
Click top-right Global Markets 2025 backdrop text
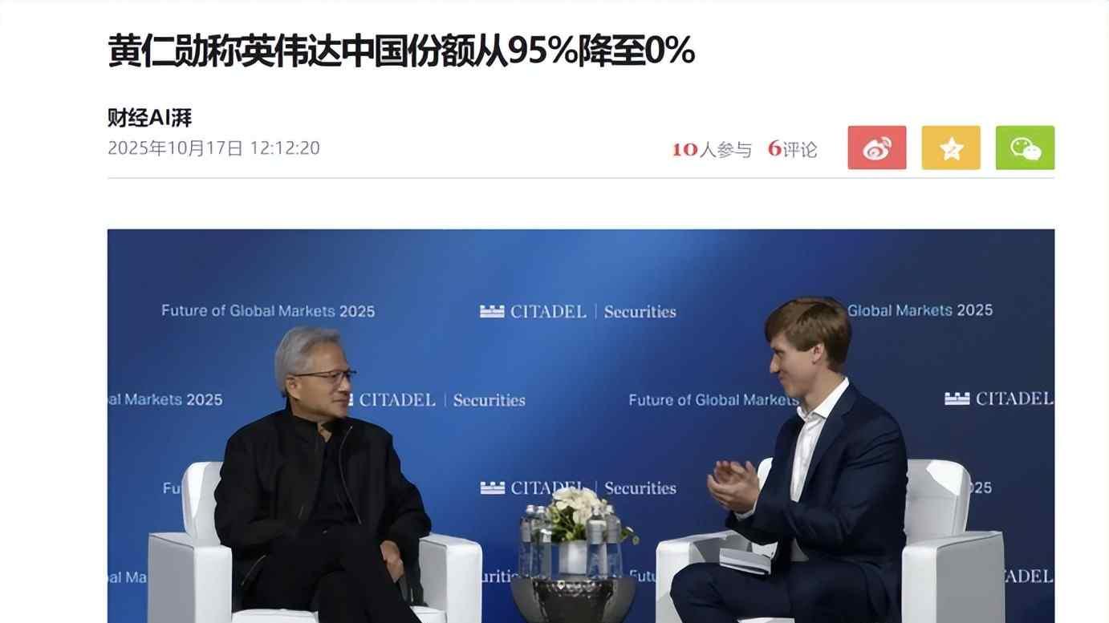click(x=920, y=310)
